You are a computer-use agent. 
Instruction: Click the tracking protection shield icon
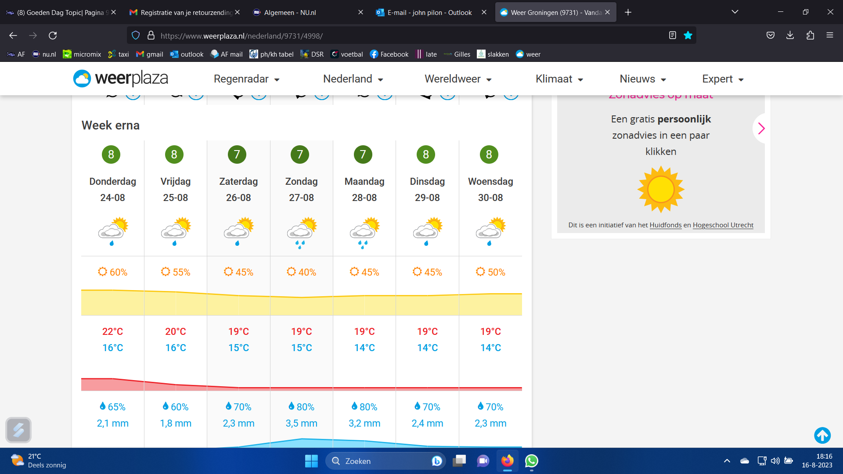(136, 36)
